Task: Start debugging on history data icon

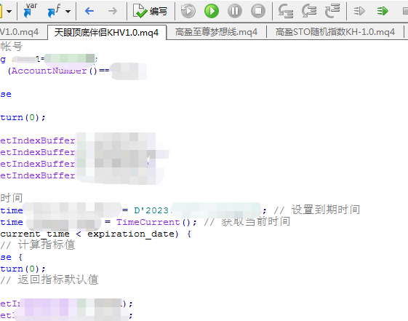Action: point(188,11)
